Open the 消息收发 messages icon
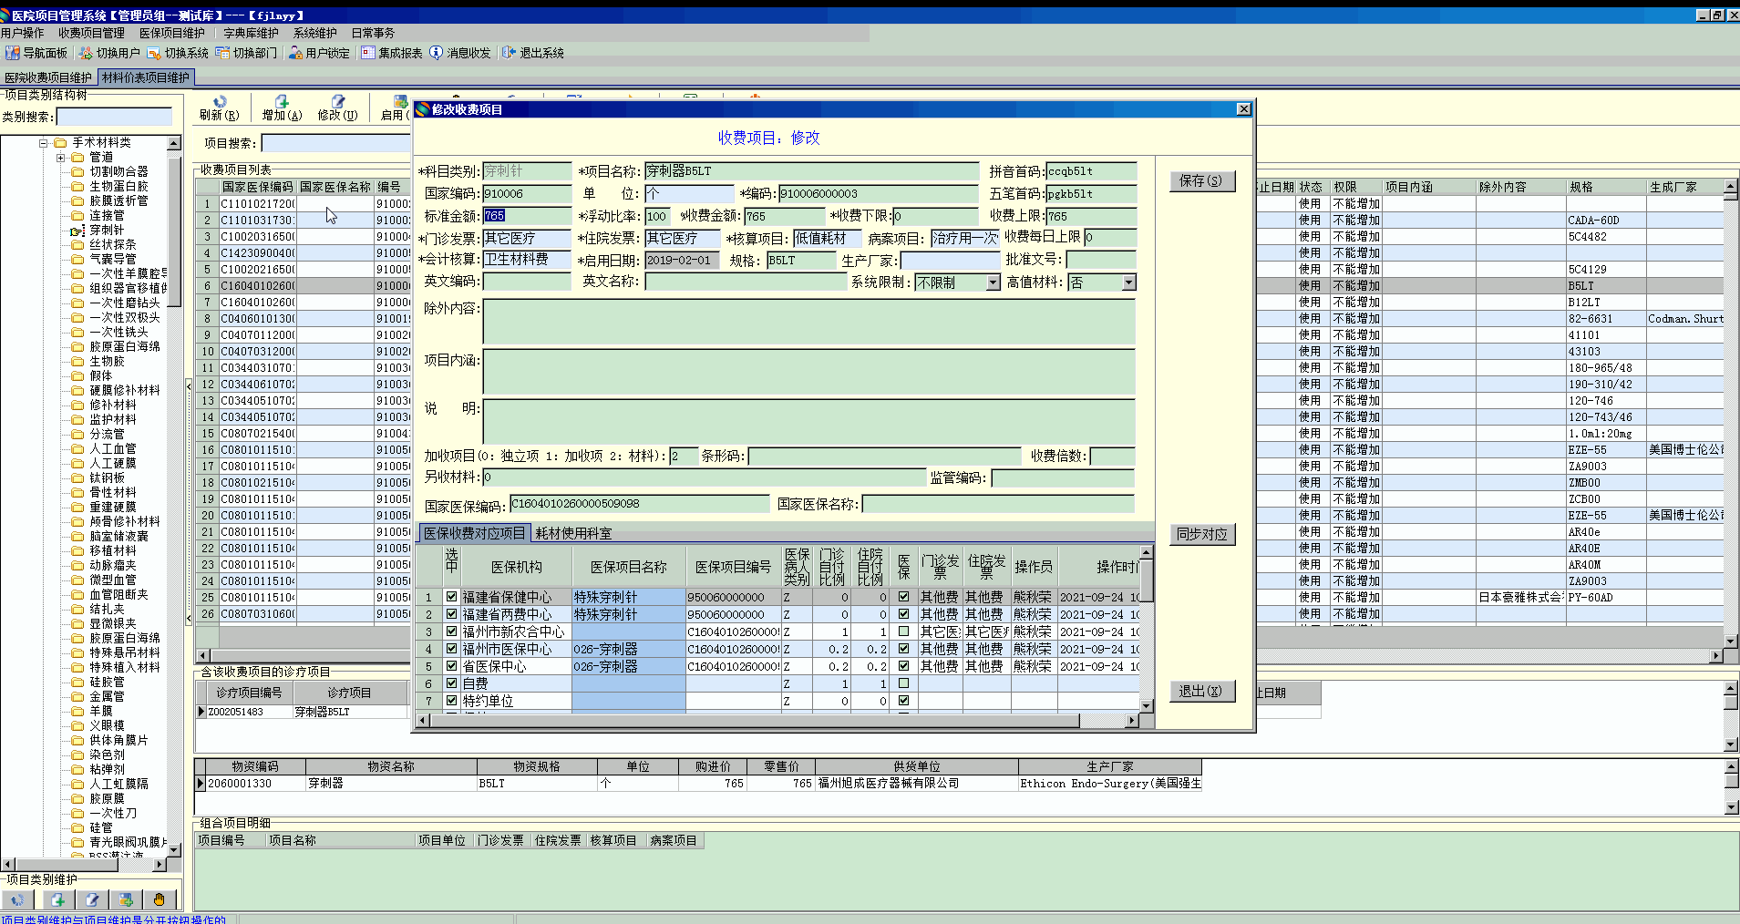This screenshot has width=1740, height=924. tap(437, 53)
